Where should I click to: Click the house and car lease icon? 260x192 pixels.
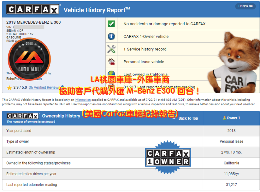(111, 62)
